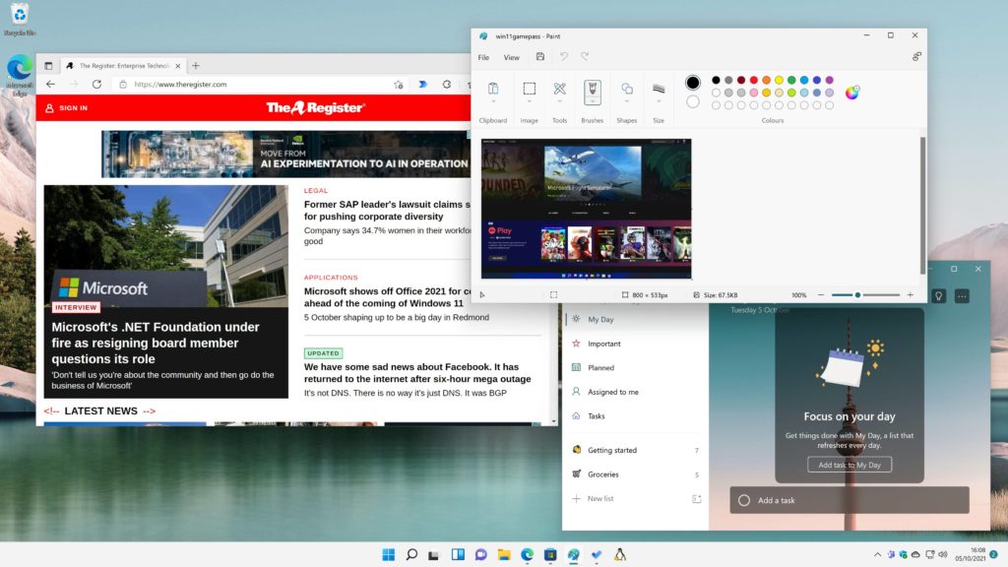Select The Register: Enterprise Technology tab
This screenshot has width=1008, height=567.
123,66
